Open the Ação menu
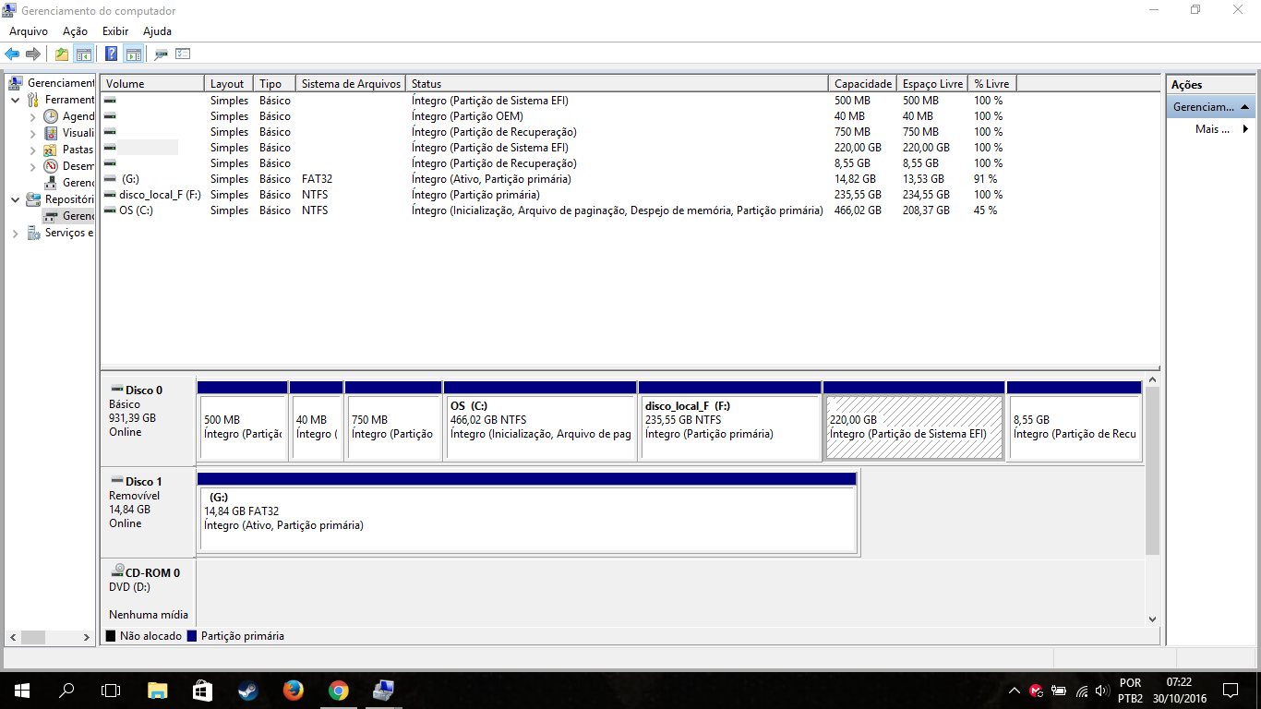This screenshot has height=709, width=1261. (x=75, y=31)
